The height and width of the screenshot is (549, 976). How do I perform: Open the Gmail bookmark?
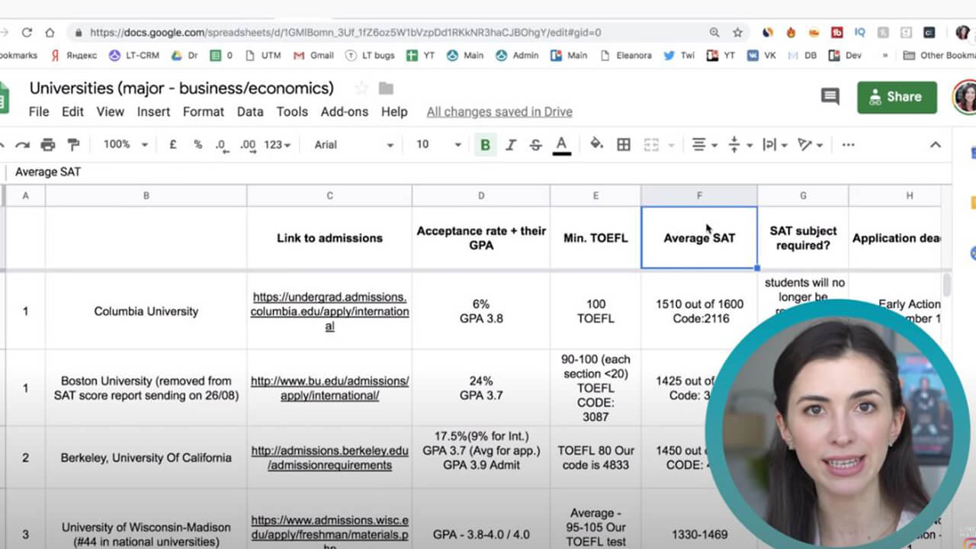313,55
